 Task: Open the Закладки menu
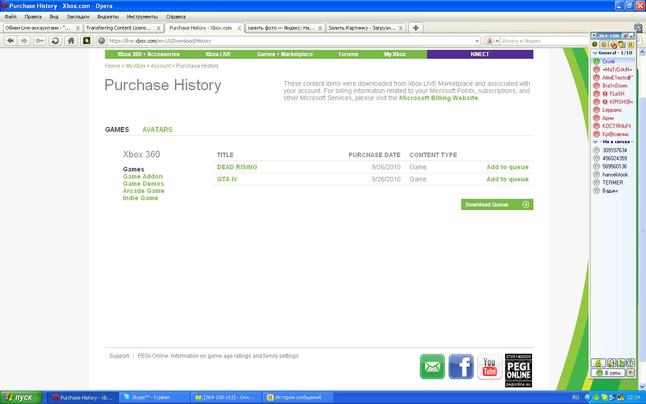[x=78, y=17]
